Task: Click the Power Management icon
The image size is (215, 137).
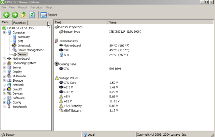Action: (14, 50)
